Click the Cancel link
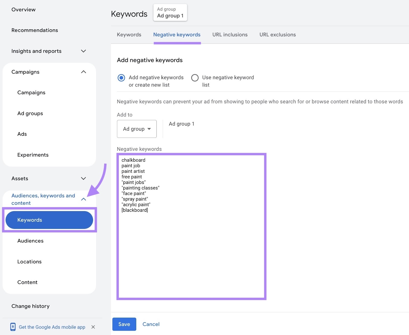 (x=151, y=324)
